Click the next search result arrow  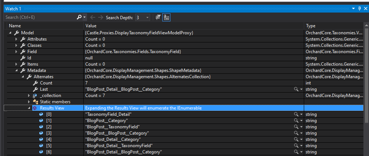[x=100, y=17]
